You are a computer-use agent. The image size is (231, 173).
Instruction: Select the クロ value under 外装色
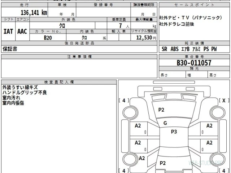coord(62,26)
